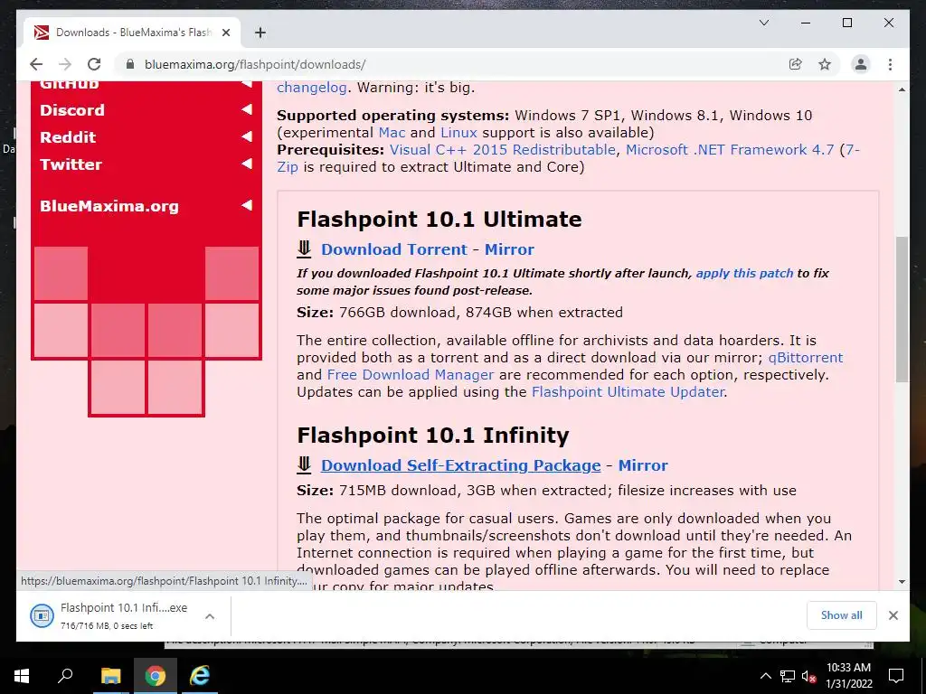The image size is (926, 694).
Task: Open the apply this patch link
Action: [x=745, y=273]
